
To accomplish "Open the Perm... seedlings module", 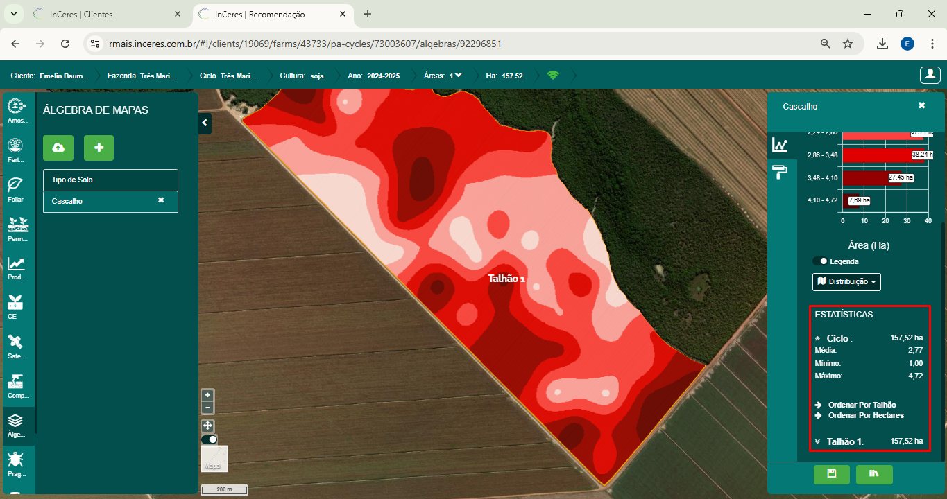I will pyautogui.click(x=17, y=229).
